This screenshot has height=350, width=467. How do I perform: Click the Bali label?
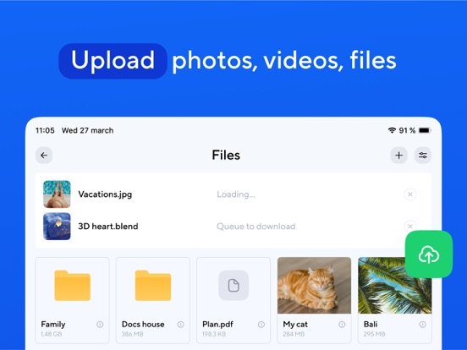point(371,324)
